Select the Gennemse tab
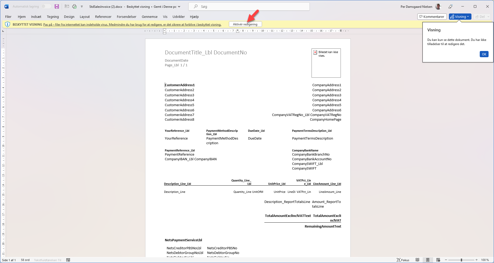The width and height of the screenshot is (494, 263). coord(150,17)
